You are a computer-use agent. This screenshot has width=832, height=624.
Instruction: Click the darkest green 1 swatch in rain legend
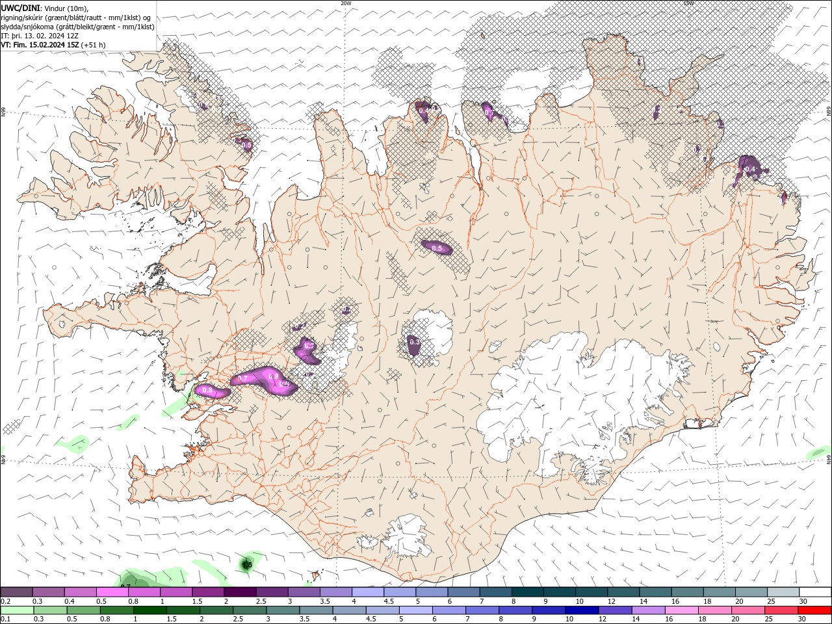coord(149,610)
